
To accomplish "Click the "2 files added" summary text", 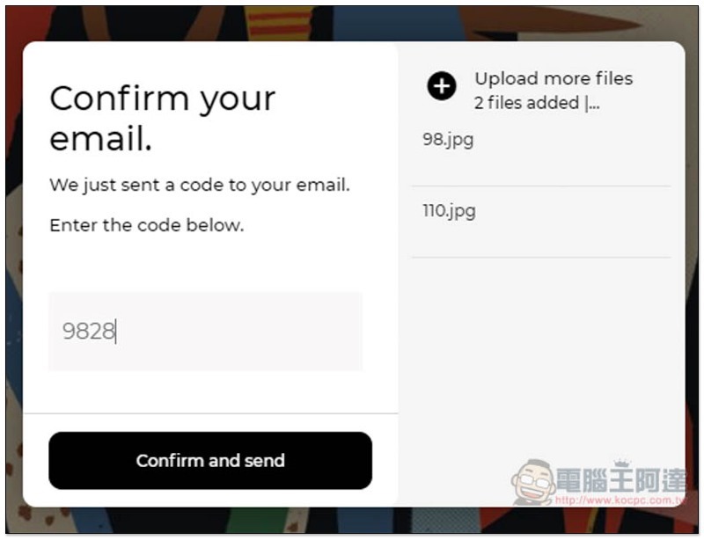I will [x=526, y=103].
